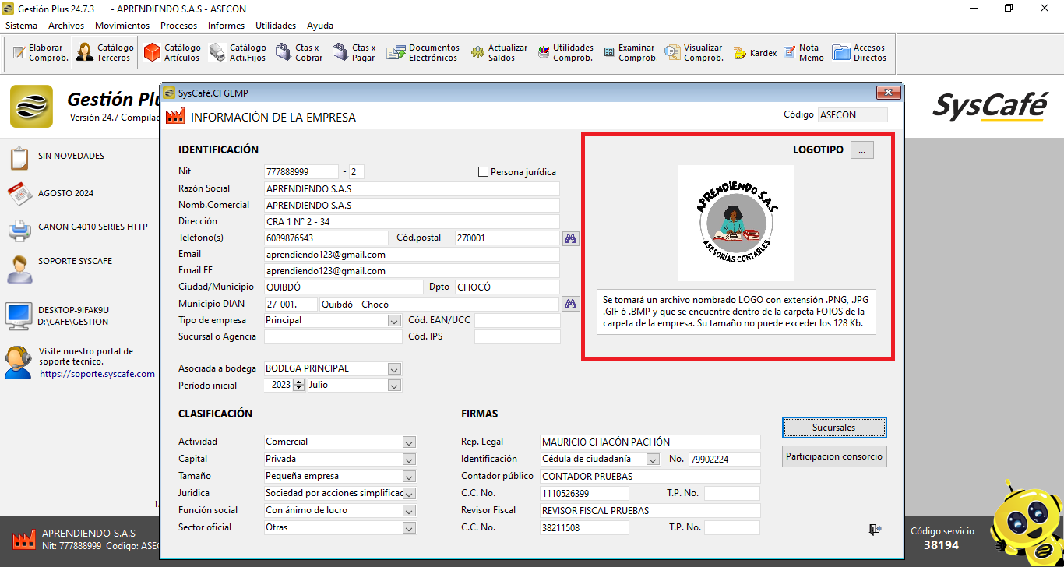Open Nota Memo from toolbar

[801, 52]
